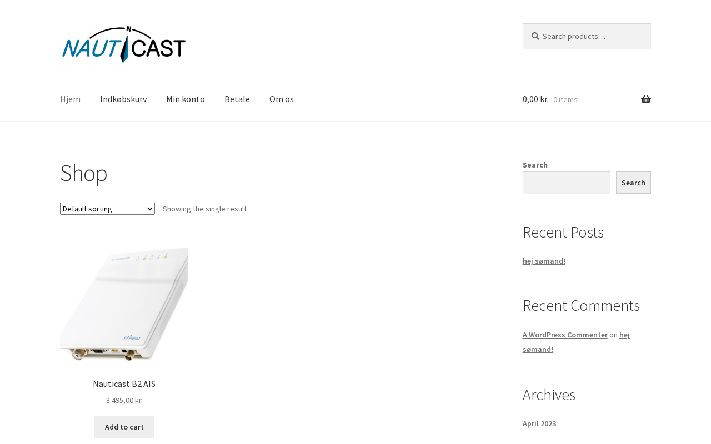Open the shopping basket icon

tap(646, 99)
